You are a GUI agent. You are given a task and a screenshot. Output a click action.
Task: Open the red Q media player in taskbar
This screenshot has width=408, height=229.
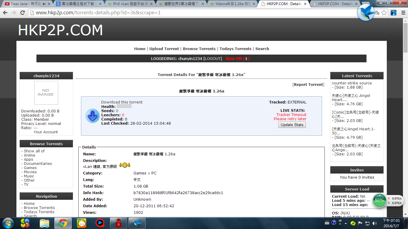pos(100,223)
